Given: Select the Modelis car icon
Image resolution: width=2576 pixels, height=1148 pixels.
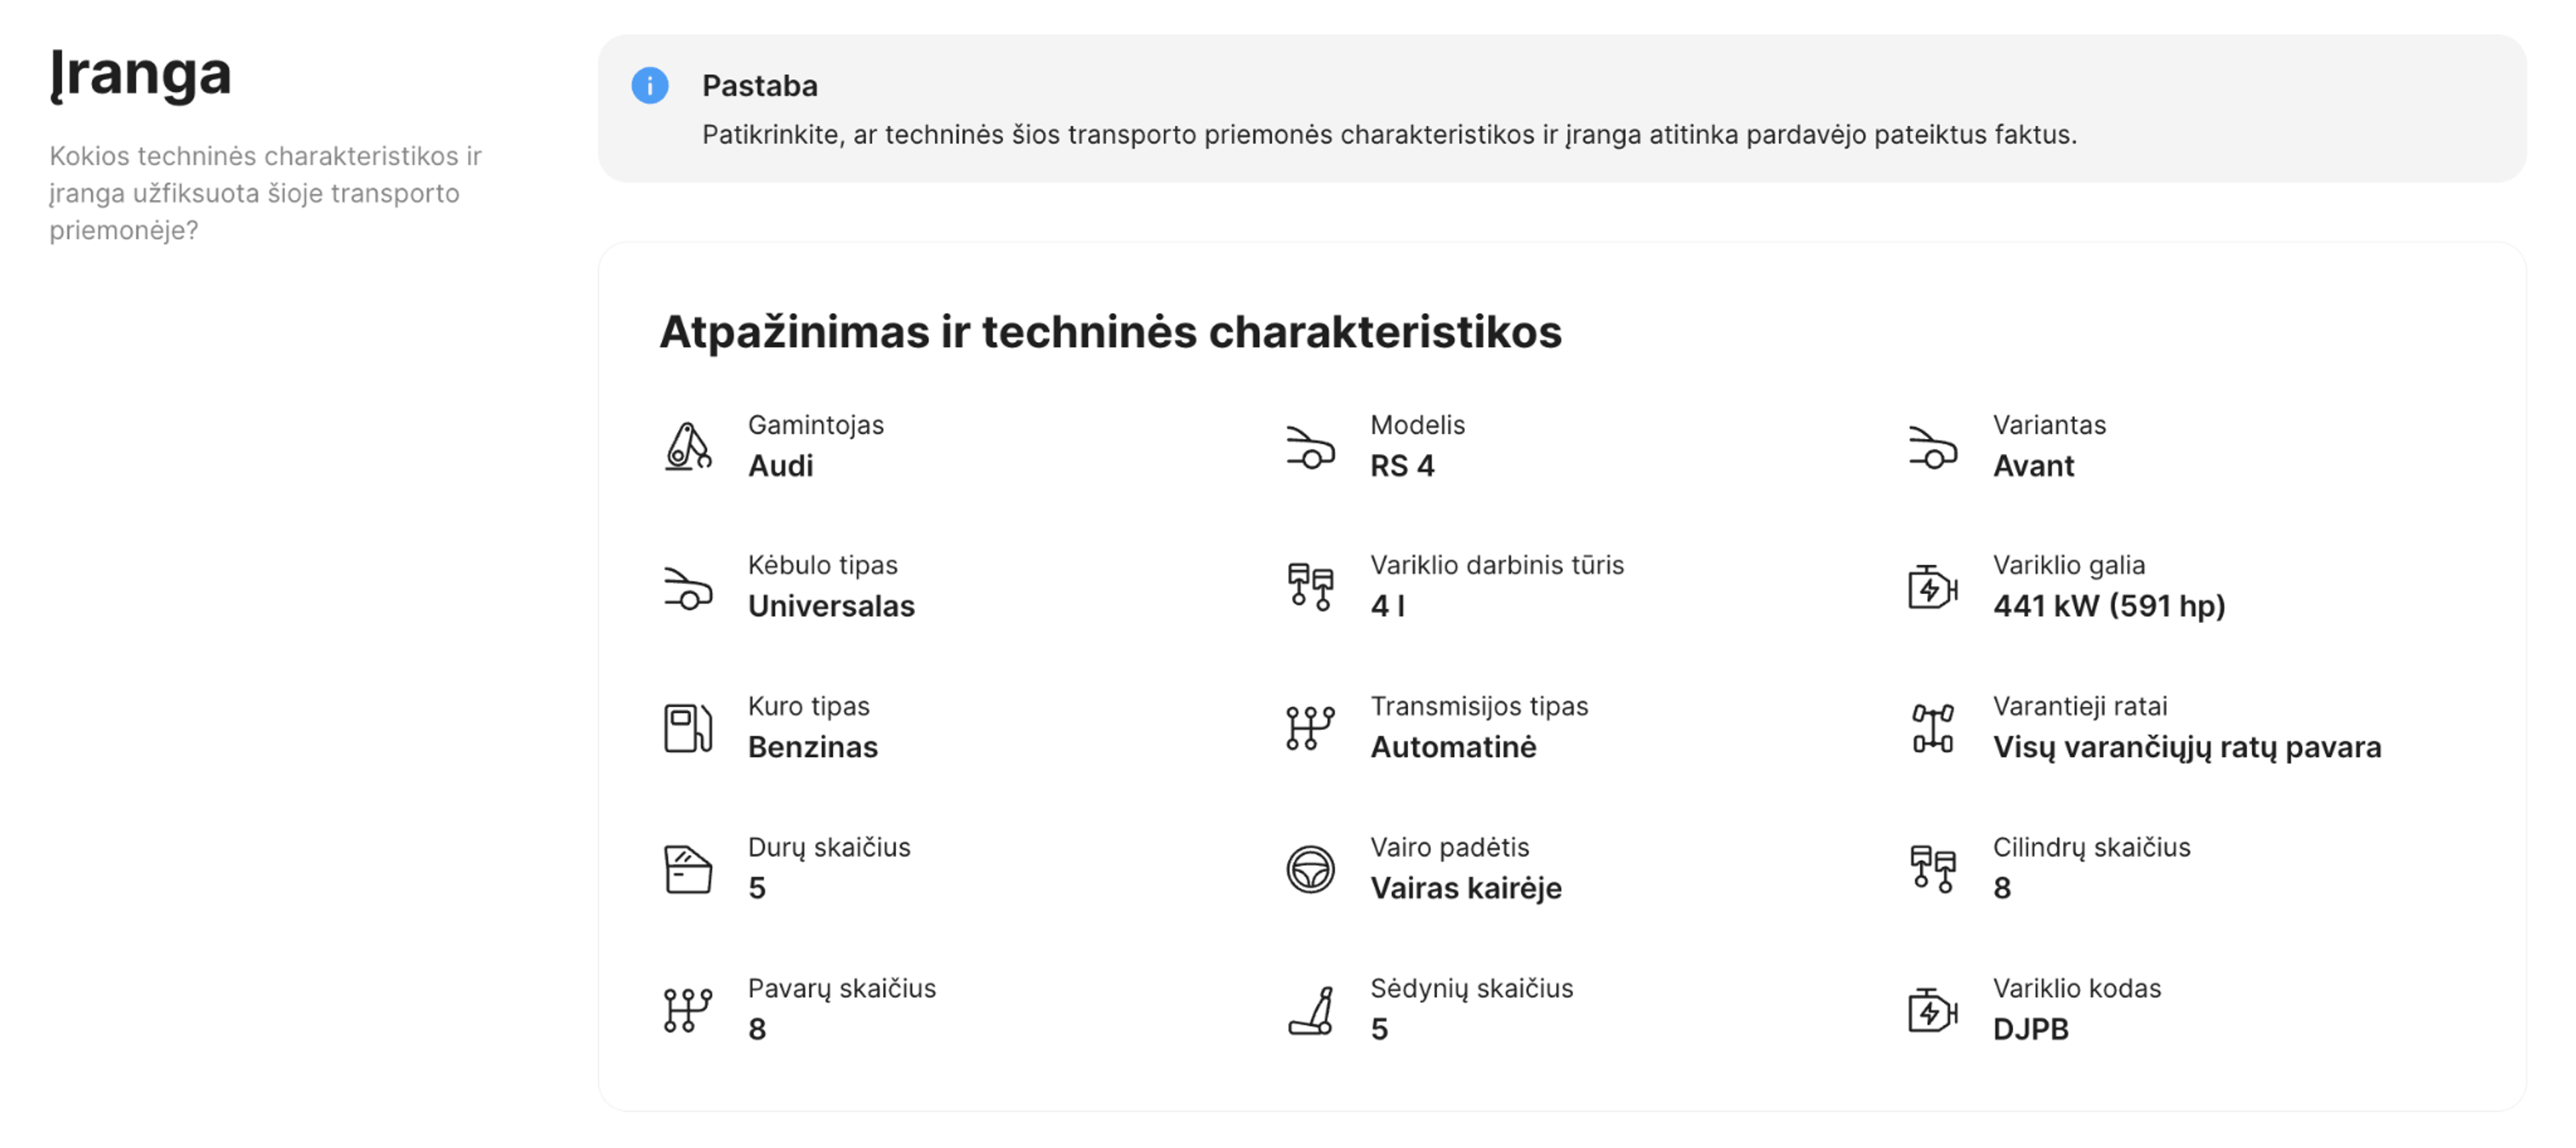Looking at the screenshot, I should click(1310, 448).
